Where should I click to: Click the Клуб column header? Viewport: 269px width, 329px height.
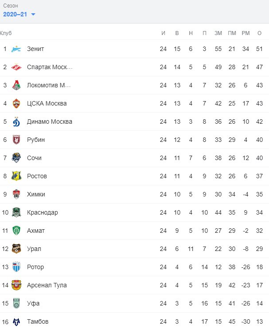point(6,33)
